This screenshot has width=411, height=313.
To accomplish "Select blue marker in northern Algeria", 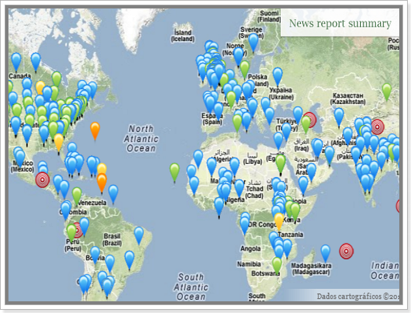I will [x=198, y=159].
